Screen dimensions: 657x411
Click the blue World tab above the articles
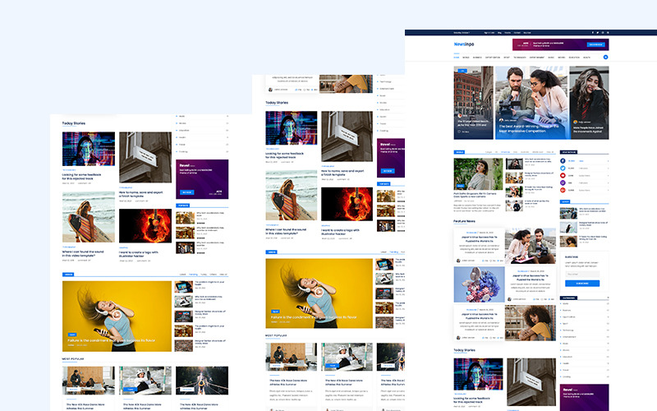[x=459, y=152]
